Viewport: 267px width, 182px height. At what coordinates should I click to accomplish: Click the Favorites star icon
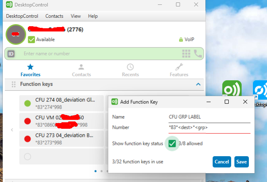click(30, 67)
